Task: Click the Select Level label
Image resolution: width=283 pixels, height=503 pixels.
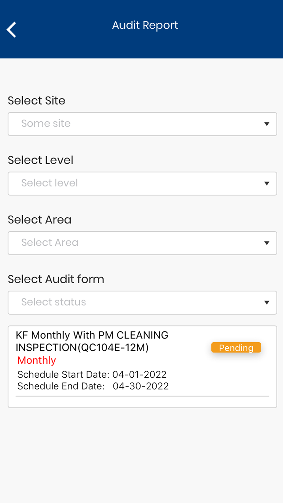Action: (40, 160)
